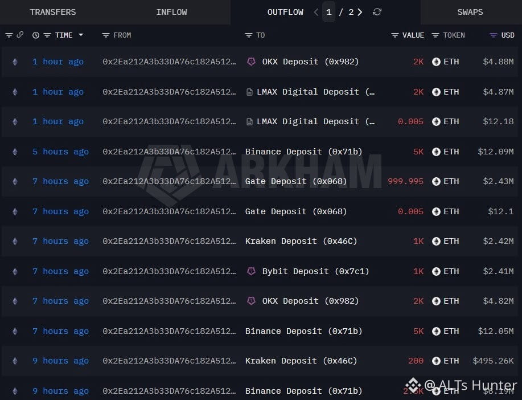Click the Bybit entity icon
Viewport: 522px width, 400px height.
[x=251, y=271]
